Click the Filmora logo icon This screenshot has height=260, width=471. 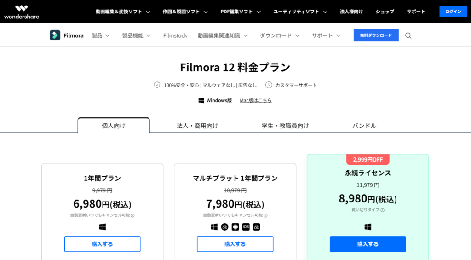click(55, 35)
